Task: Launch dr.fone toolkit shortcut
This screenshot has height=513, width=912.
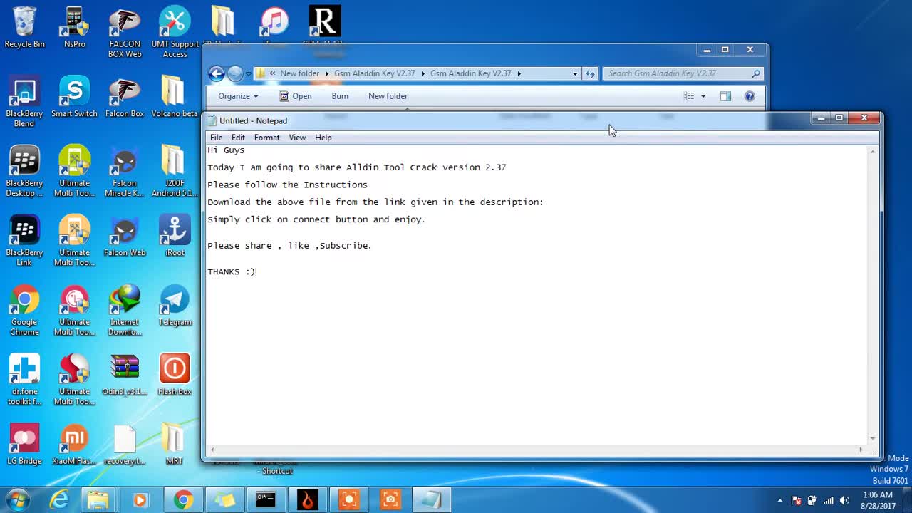Action: pyautogui.click(x=24, y=380)
